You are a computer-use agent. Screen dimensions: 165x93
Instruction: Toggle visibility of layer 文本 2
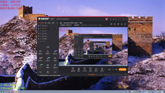click(x=39, y=36)
